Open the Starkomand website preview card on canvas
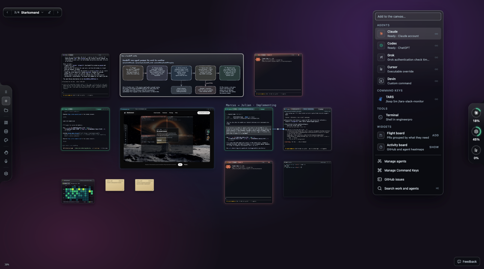The width and height of the screenshot is (484, 269). (167, 138)
